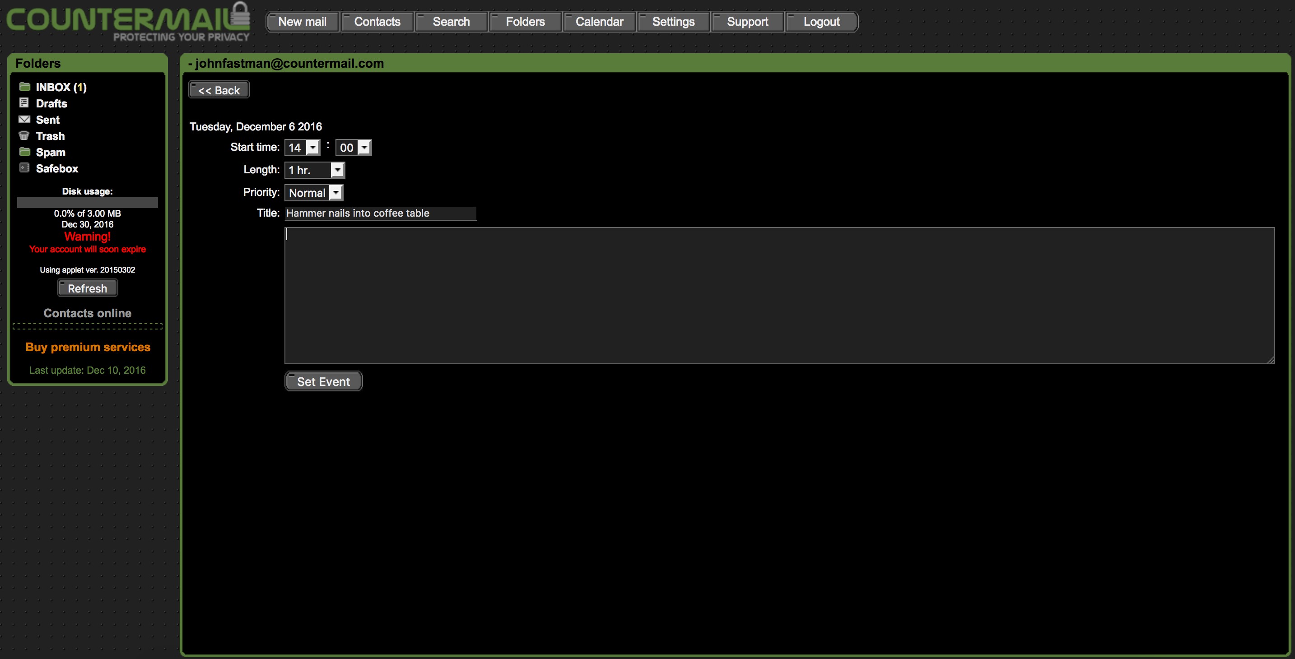Click the Sent envelope icon
1295x659 pixels.
(24, 120)
